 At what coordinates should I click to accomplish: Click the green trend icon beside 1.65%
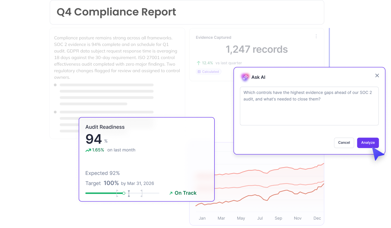coord(88,150)
